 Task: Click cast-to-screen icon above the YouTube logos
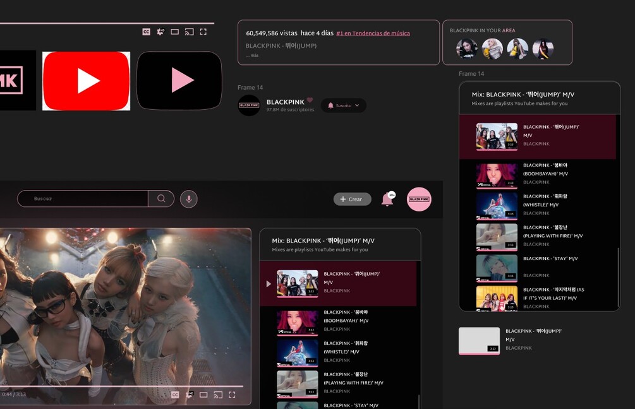click(x=189, y=32)
